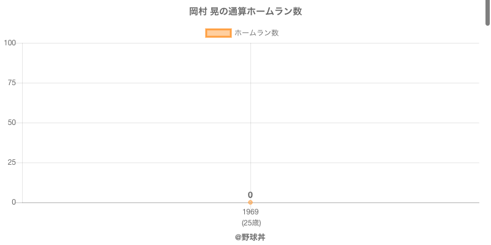491x245 pixels.
Task: Toggle the ホームラン数 legend label
Action: pyautogui.click(x=257, y=33)
